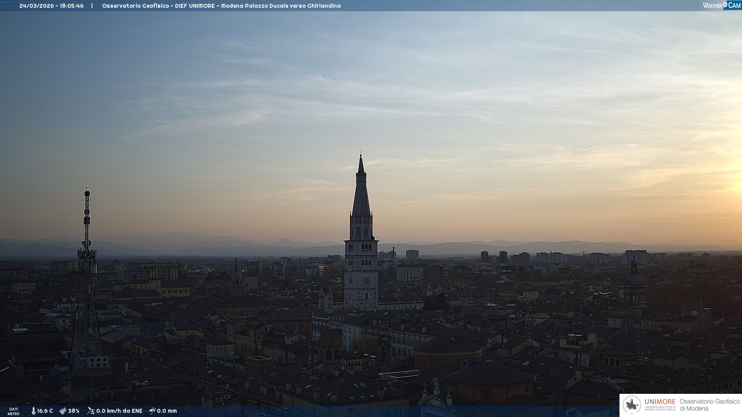Click the camera lens in WeatherCam logo
The height and width of the screenshot is (417, 742).
[725, 4]
